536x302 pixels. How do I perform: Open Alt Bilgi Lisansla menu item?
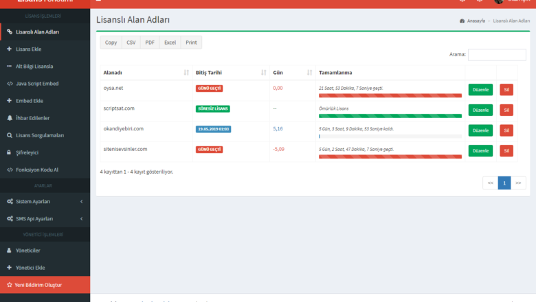34,67
